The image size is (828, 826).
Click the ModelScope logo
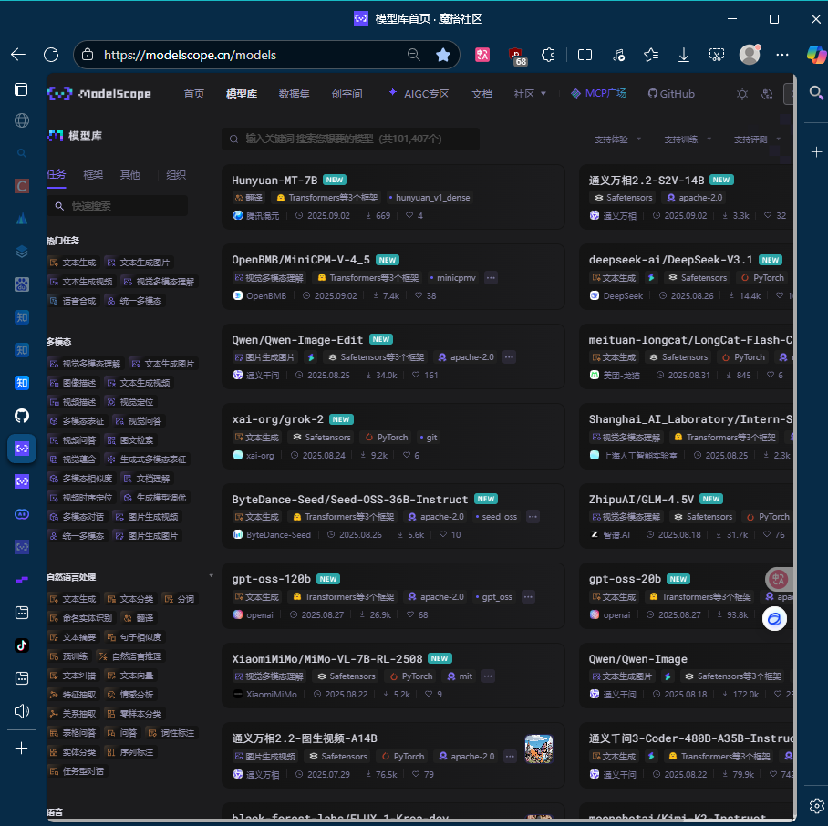(98, 94)
